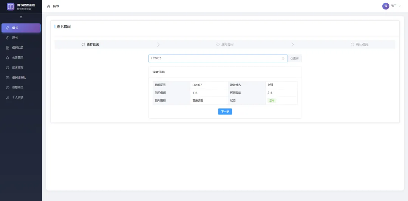Click the 2 本 available quantity value

tap(270, 93)
